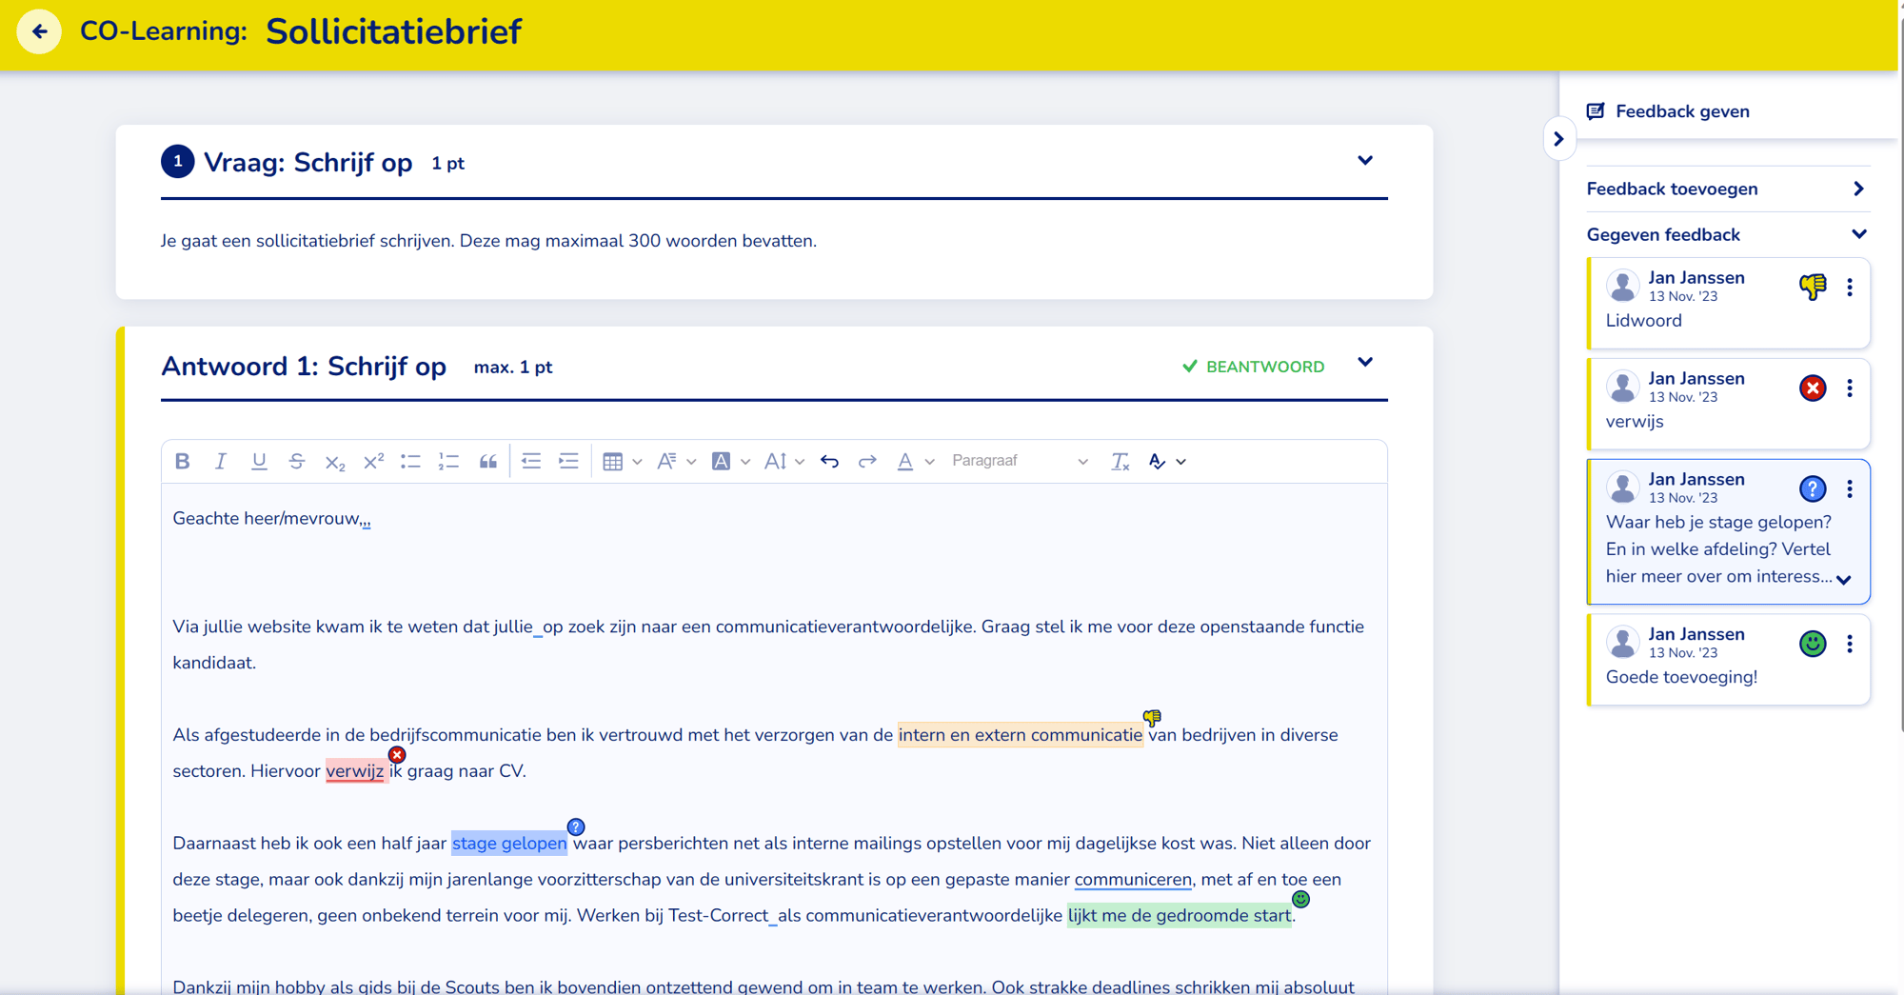Screen dimensions: 1904x995
Task: Collapse the 'Gegeven feedback' list
Action: coord(1858,234)
